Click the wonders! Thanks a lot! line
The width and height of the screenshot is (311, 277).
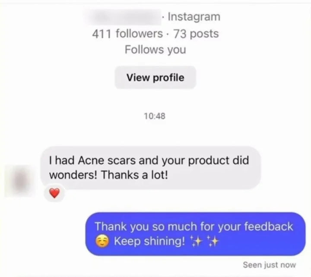[108, 175]
